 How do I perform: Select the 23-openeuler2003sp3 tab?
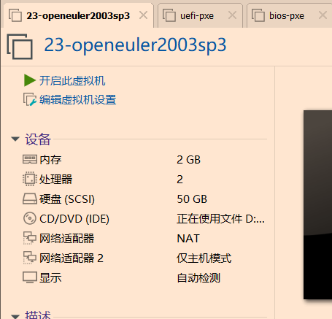78,16
